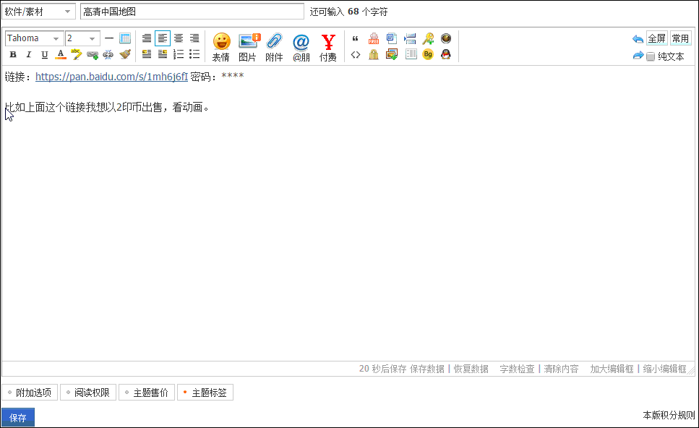Open the 附件 attachment uploader
Screen dimensions: 699x428
274,47
